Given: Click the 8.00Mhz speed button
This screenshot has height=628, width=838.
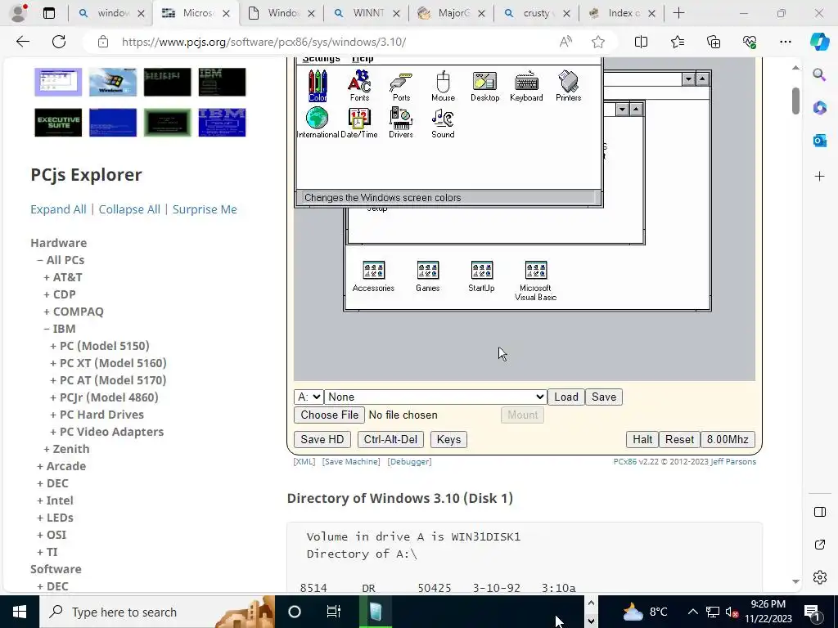Looking at the screenshot, I should (x=728, y=439).
